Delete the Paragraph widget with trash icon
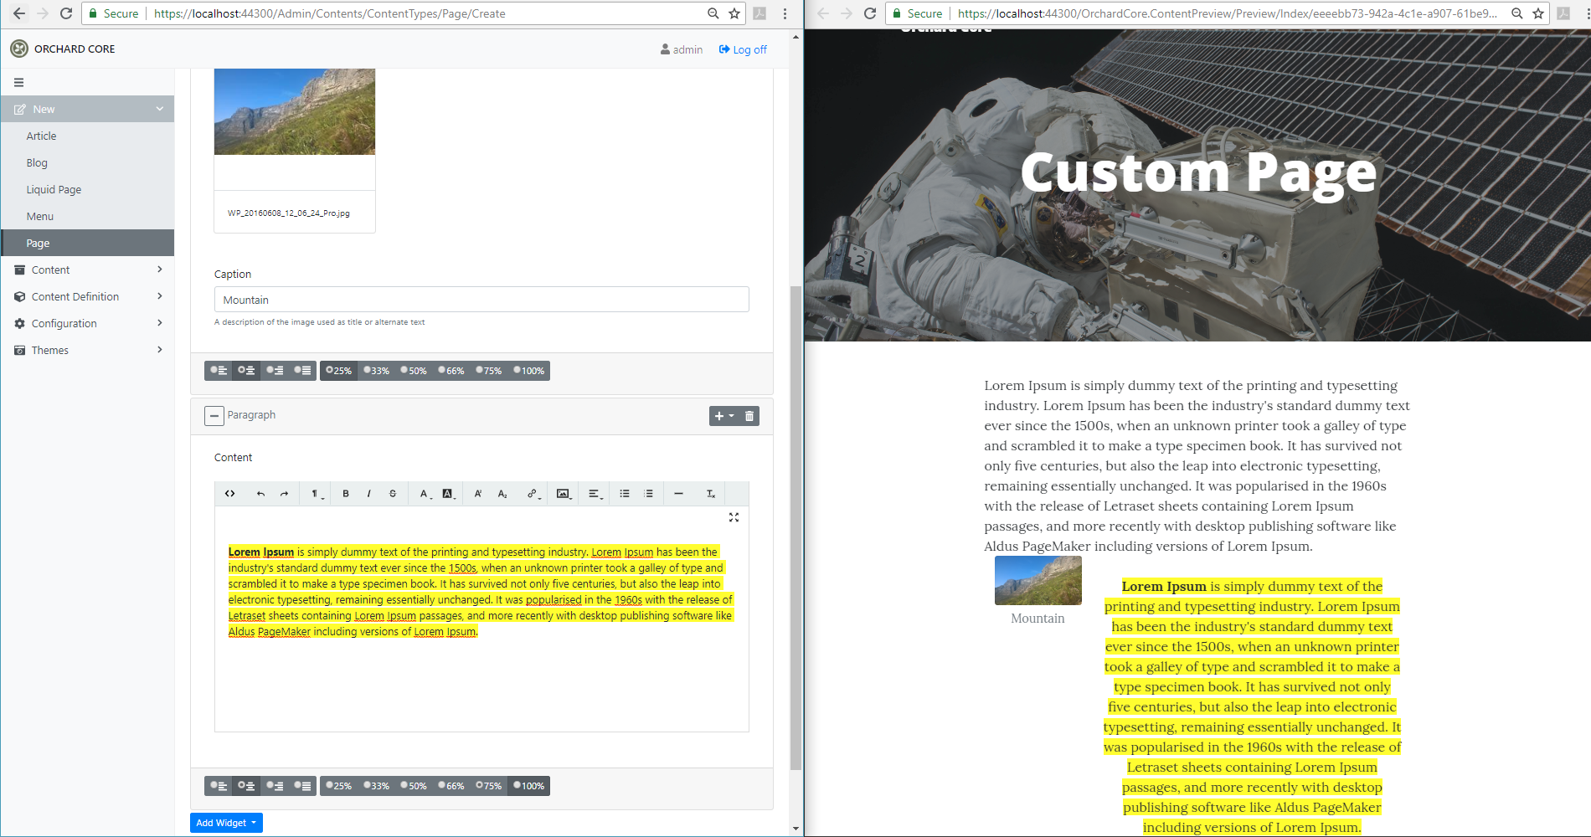Image resolution: width=1591 pixels, height=837 pixels. pyautogui.click(x=749, y=416)
